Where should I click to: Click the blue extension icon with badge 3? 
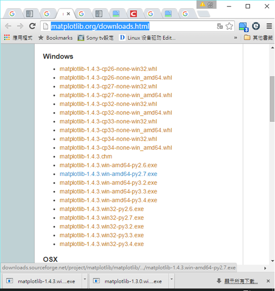243,27
